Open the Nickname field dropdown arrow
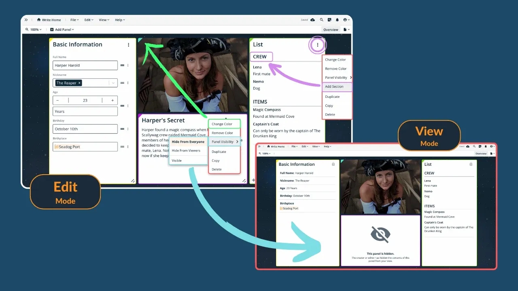The image size is (518, 291). click(x=113, y=83)
